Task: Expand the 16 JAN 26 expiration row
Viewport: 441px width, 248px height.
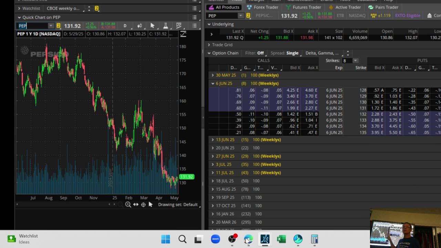Action: 213,214
